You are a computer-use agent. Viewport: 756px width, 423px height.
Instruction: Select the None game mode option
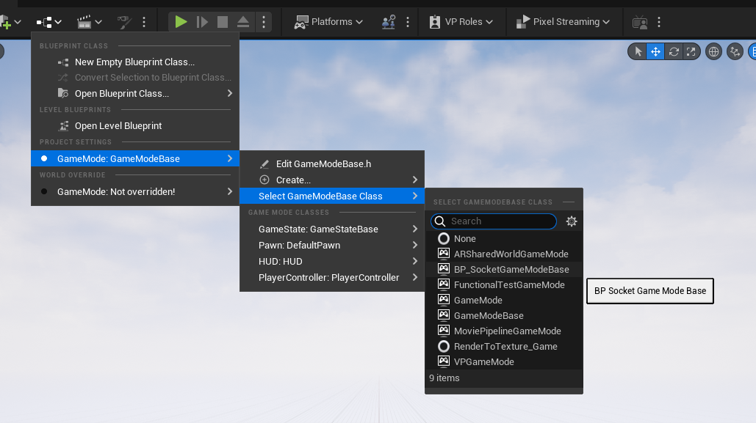point(464,238)
